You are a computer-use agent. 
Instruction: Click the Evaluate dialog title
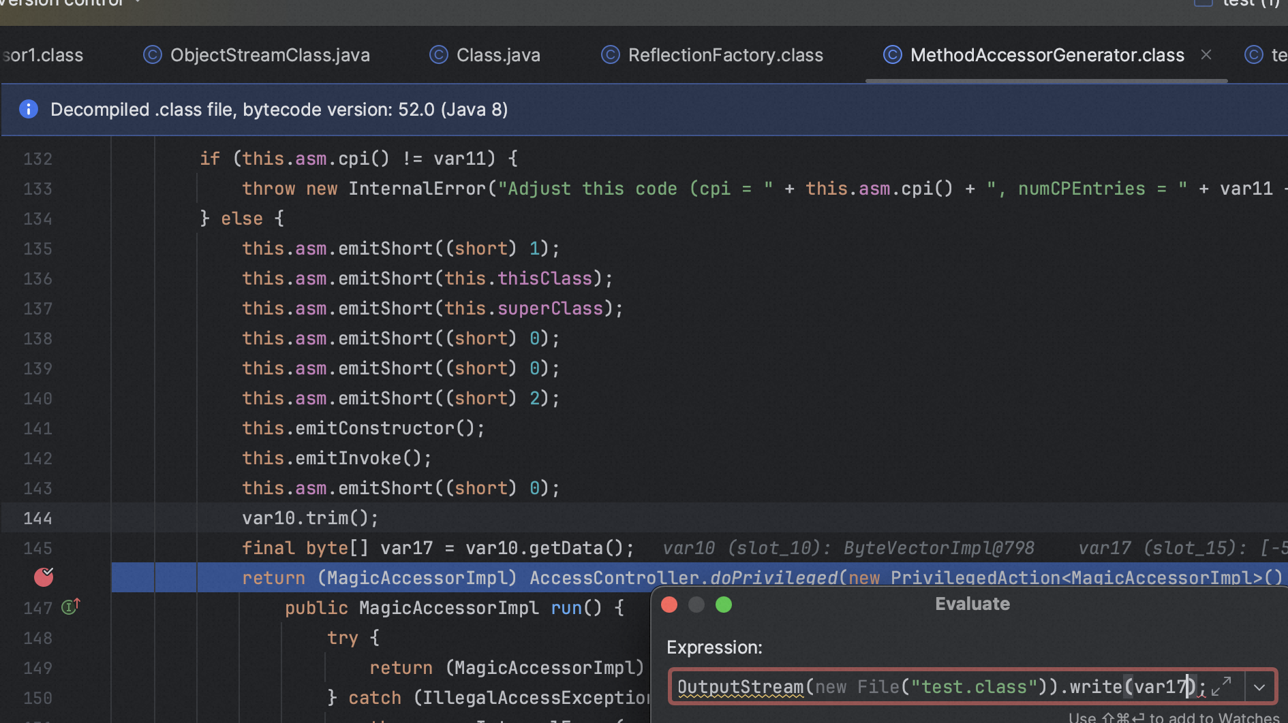(x=972, y=604)
